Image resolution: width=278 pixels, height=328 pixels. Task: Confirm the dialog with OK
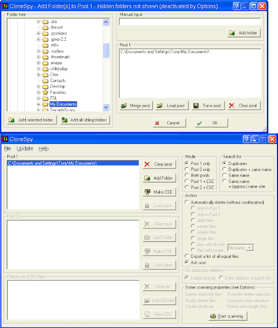(211, 123)
